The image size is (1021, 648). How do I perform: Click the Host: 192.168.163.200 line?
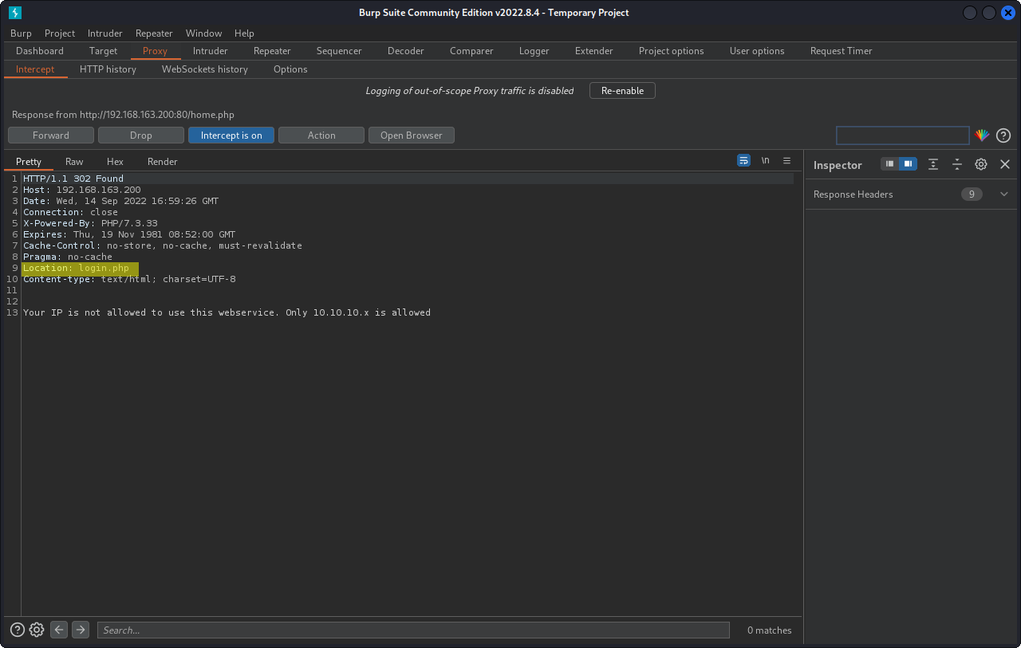pyautogui.click(x=81, y=190)
